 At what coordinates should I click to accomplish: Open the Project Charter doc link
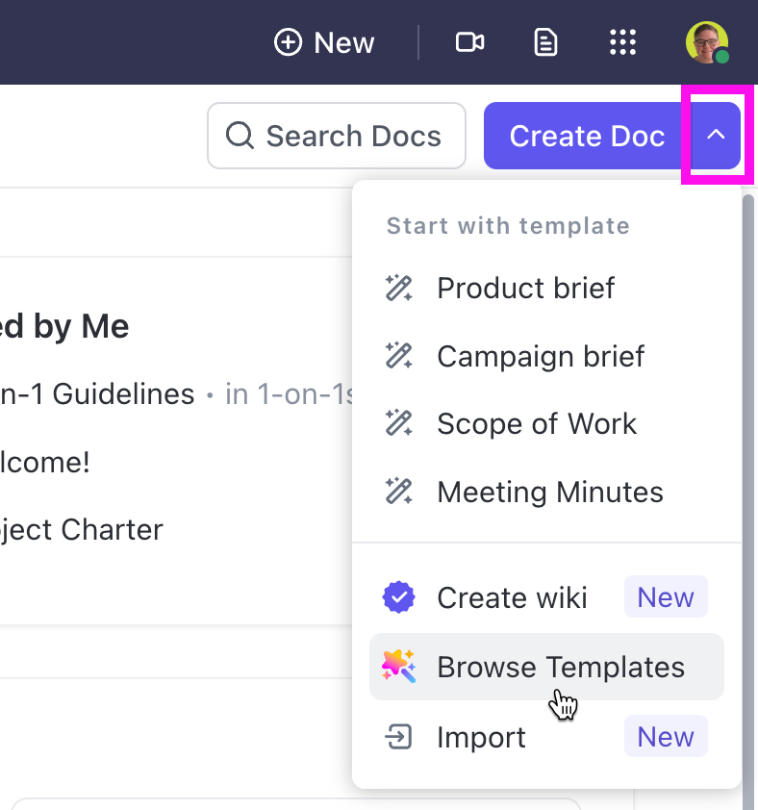click(x=82, y=529)
